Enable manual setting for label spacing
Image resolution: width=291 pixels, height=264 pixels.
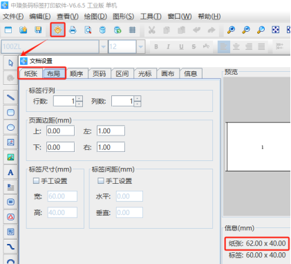pyautogui.click(x=101, y=180)
